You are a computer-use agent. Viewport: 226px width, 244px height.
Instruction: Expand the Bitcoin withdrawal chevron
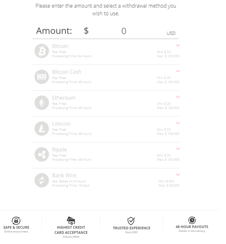[178, 45]
